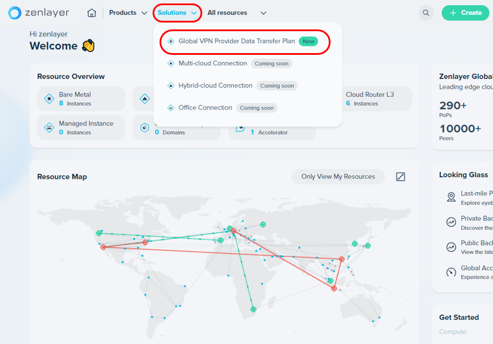Image resolution: width=493 pixels, height=344 pixels.
Task: Click the Hybrid-cloud Connection icon
Action: click(170, 85)
